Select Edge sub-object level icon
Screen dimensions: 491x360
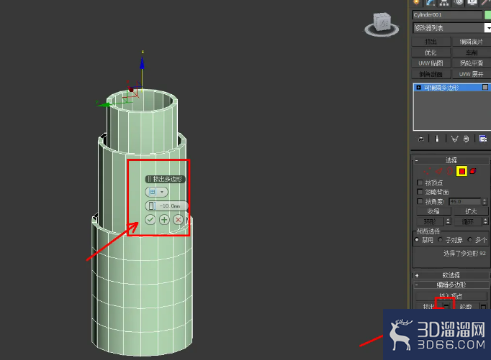click(439, 171)
